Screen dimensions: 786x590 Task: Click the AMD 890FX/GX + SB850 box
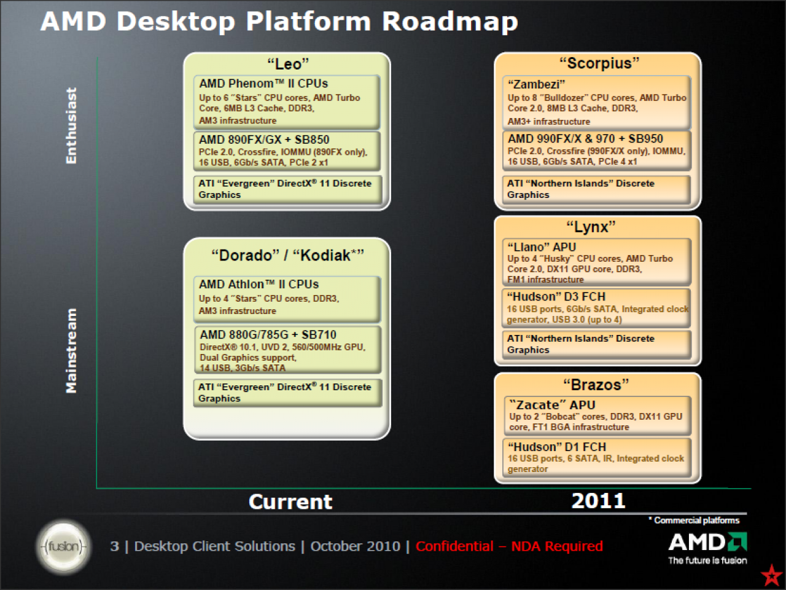287,151
